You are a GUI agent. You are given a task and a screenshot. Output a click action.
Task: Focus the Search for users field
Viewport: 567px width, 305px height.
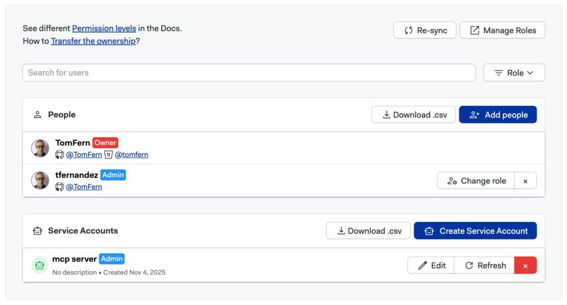249,72
